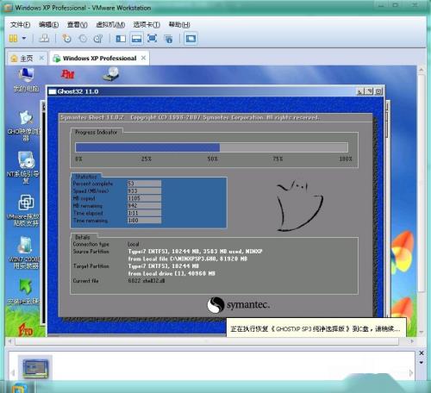431x393 pixels.
Task: Click the My Computer desktop icon
Action: pyautogui.click(x=26, y=80)
